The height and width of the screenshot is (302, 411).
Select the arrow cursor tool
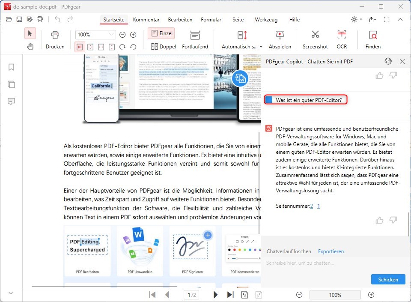point(30,33)
